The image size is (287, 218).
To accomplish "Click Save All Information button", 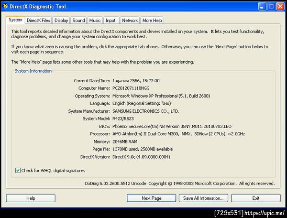I will point(203,198).
